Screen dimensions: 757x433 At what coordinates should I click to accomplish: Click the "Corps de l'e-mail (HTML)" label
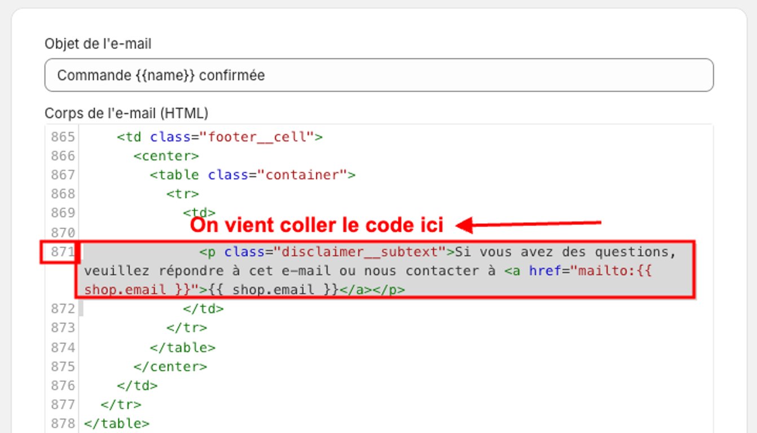127,113
